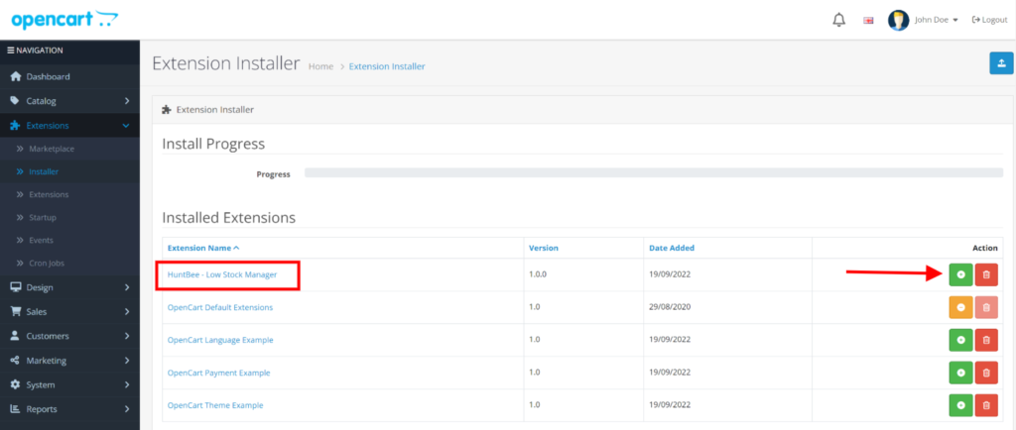The width and height of the screenshot is (1016, 430).
Task: Expand the Sales menu chevron
Action: coord(127,312)
